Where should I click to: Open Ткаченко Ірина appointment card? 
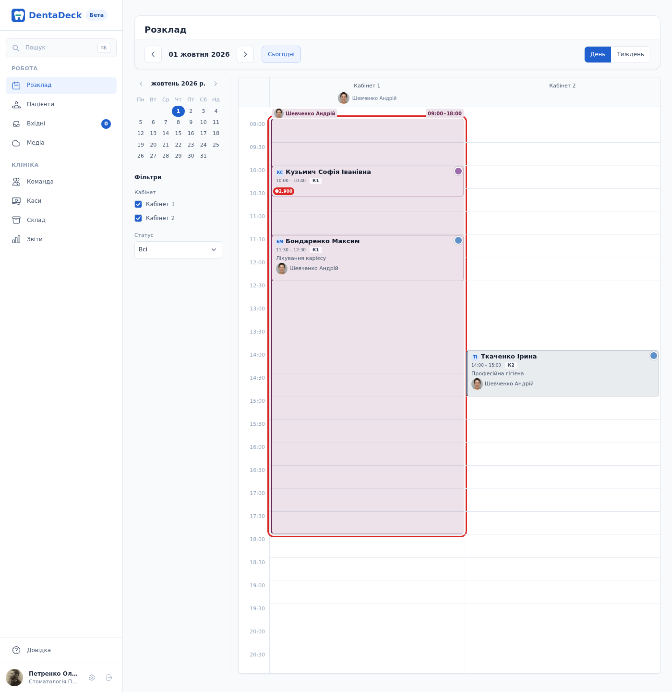coord(563,373)
